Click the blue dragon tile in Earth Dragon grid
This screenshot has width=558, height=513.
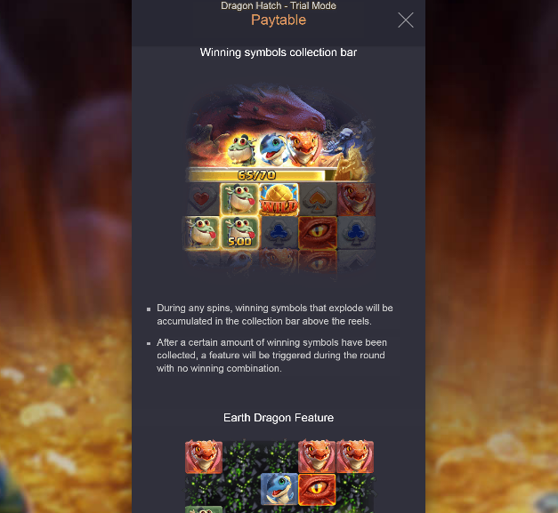click(279, 489)
